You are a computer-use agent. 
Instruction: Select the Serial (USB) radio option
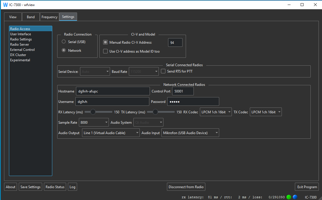[64, 42]
